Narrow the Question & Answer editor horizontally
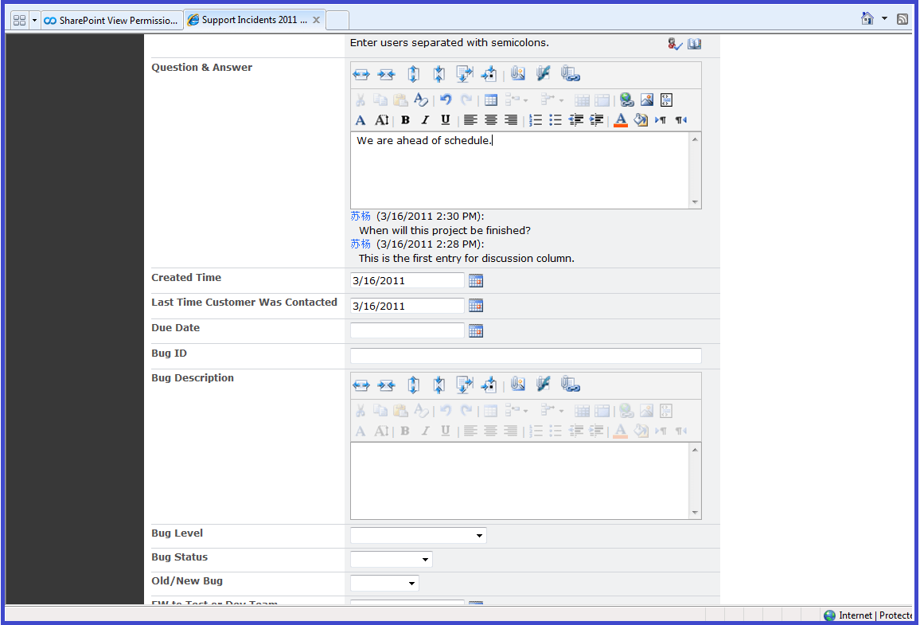This screenshot has height=625, width=920. [386, 75]
